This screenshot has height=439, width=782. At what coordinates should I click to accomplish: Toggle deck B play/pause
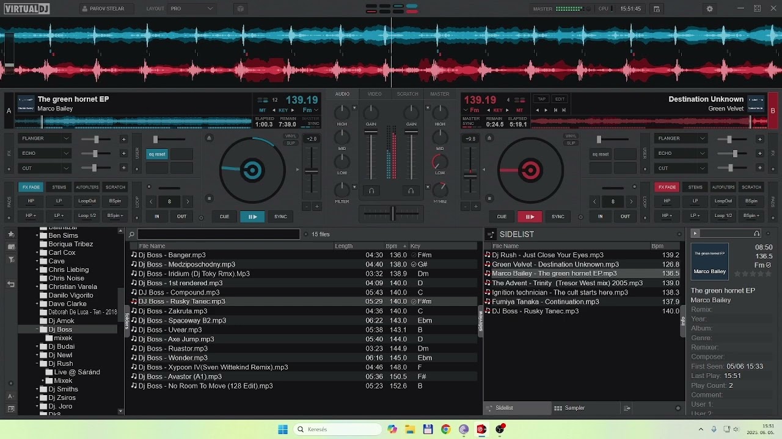point(530,216)
